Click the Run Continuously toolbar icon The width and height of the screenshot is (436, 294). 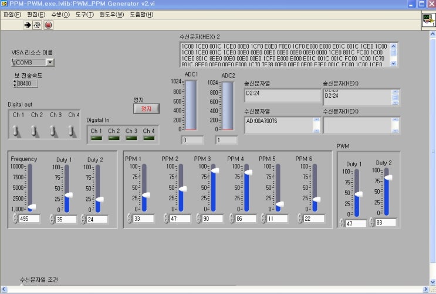(38, 25)
